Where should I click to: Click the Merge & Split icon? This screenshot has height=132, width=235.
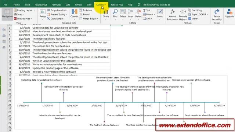click(81, 19)
